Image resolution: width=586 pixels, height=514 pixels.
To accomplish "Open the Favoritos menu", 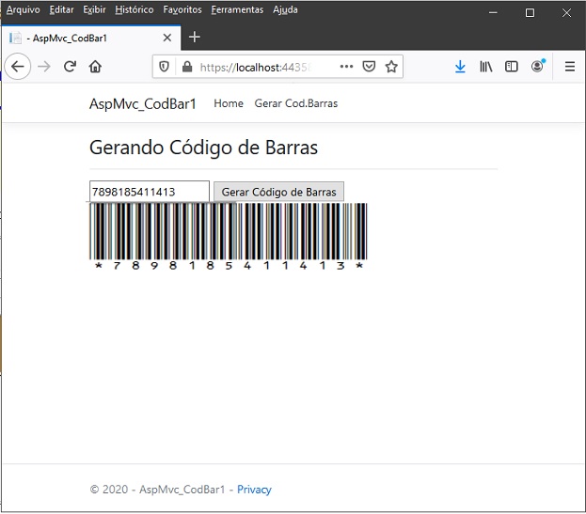I will [182, 9].
